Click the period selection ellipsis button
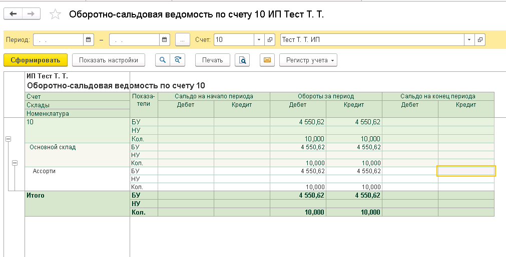The height and width of the screenshot is (257, 506). [183, 40]
